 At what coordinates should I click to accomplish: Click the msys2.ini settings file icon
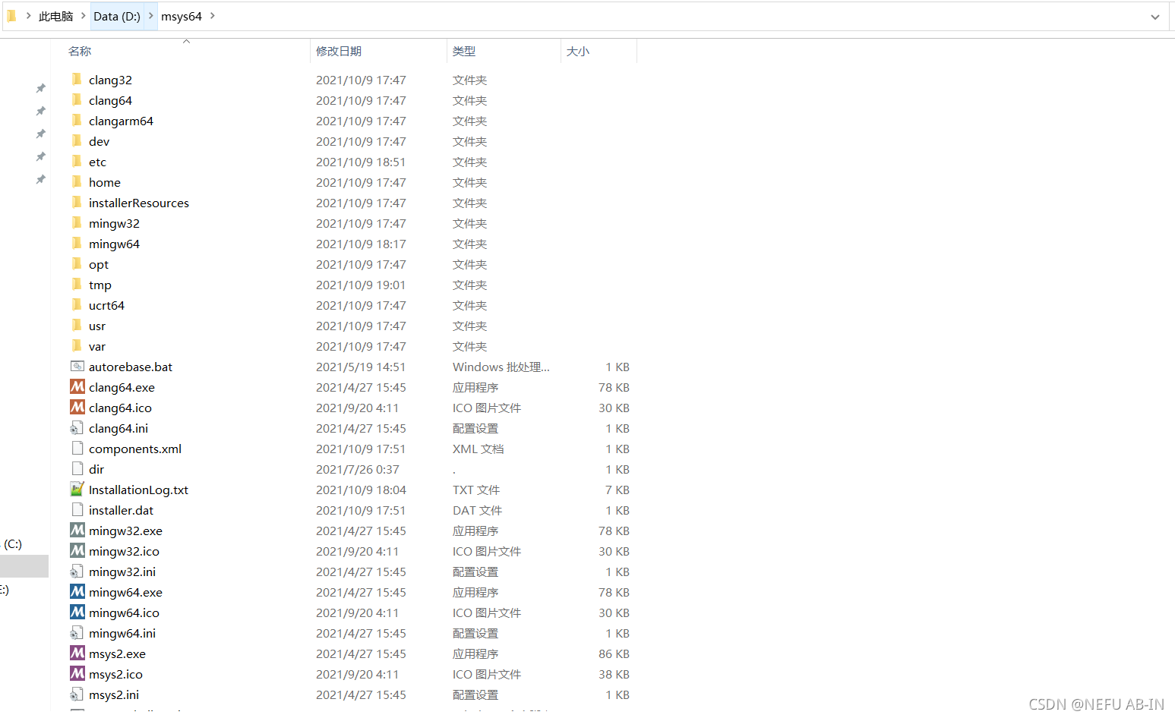77,694
